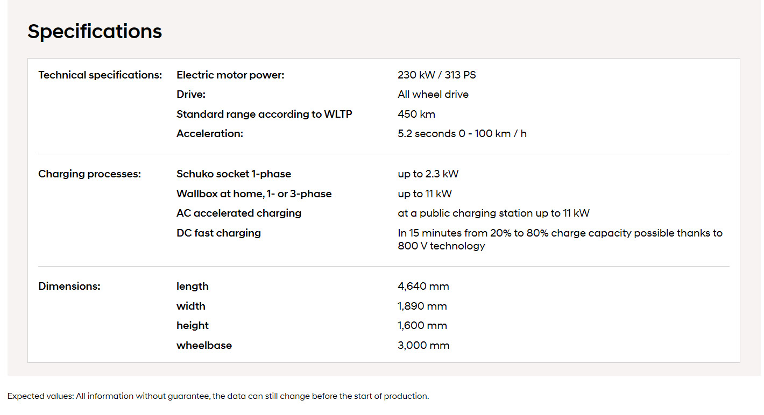
Task: Click the 230 kW / 313 PS value
Action: click(436, 75)
